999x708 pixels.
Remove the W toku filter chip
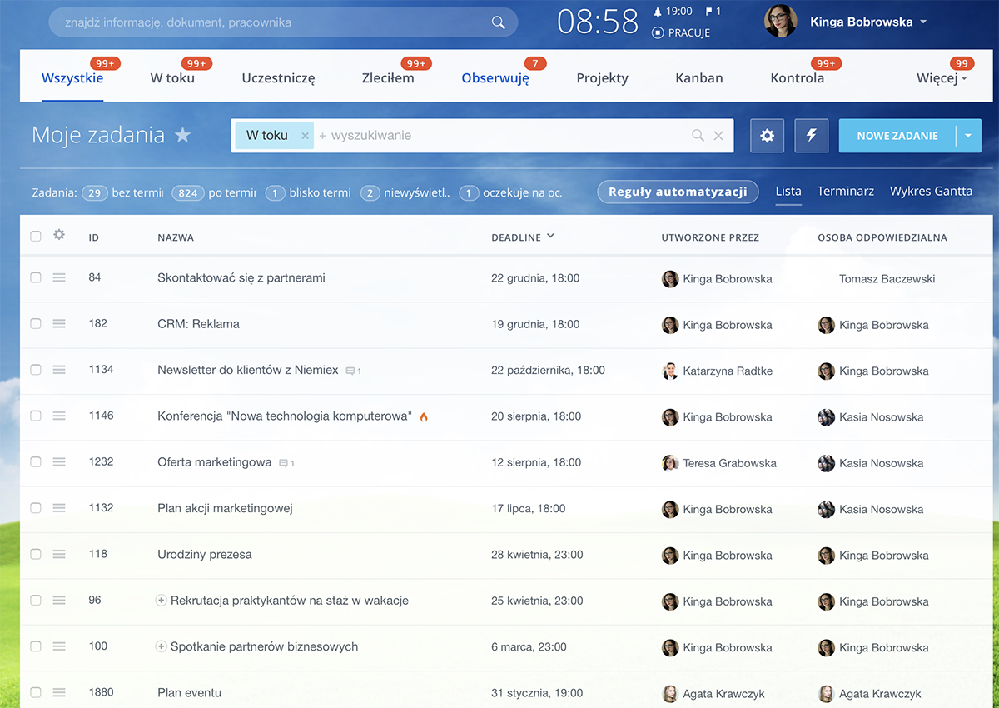[x=305, y=136]
